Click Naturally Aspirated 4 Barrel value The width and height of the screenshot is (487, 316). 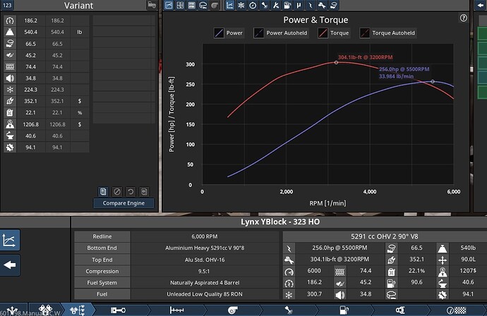(205, 283)
